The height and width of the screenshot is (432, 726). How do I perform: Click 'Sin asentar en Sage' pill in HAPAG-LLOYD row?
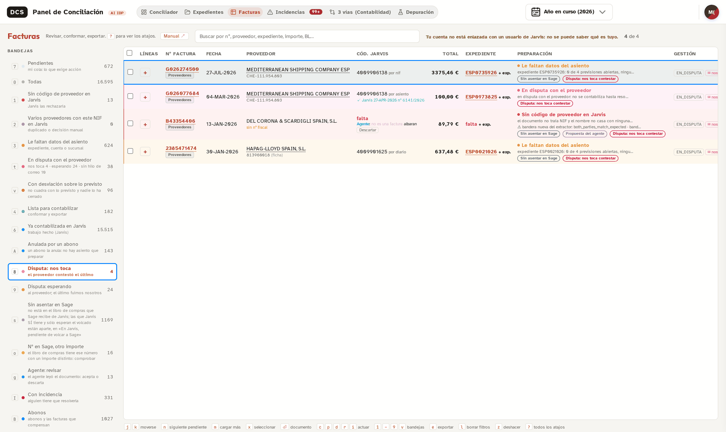pos(538,159)
